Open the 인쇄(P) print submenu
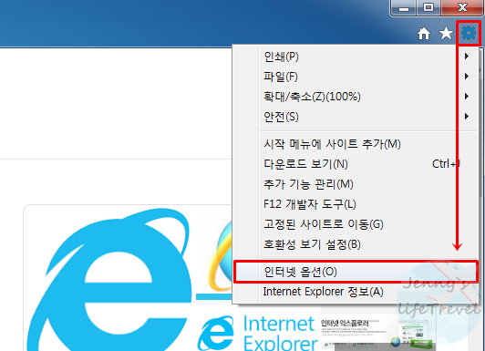The width and height of the screenshot is (485, 351). point(356,57)
